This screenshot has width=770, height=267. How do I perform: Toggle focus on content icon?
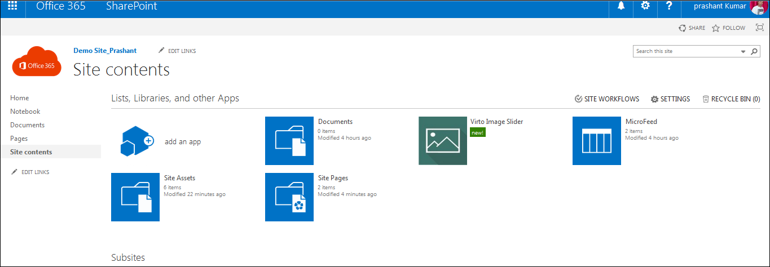pyautogui.click(x=759, y=28)
